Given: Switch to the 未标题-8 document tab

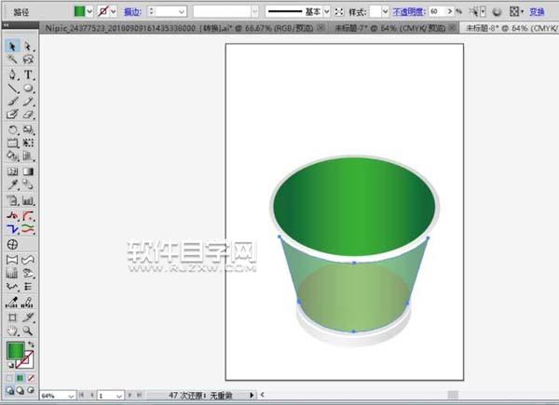Looking at the screenshot, I should [511, 28].
